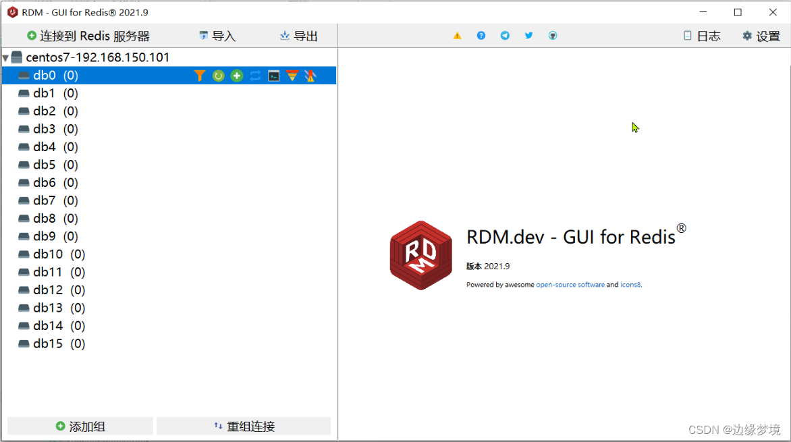Open RDM Twitter page
Image resolution: width=791 pixels, height=442 pixels.
tap(528, 35)
